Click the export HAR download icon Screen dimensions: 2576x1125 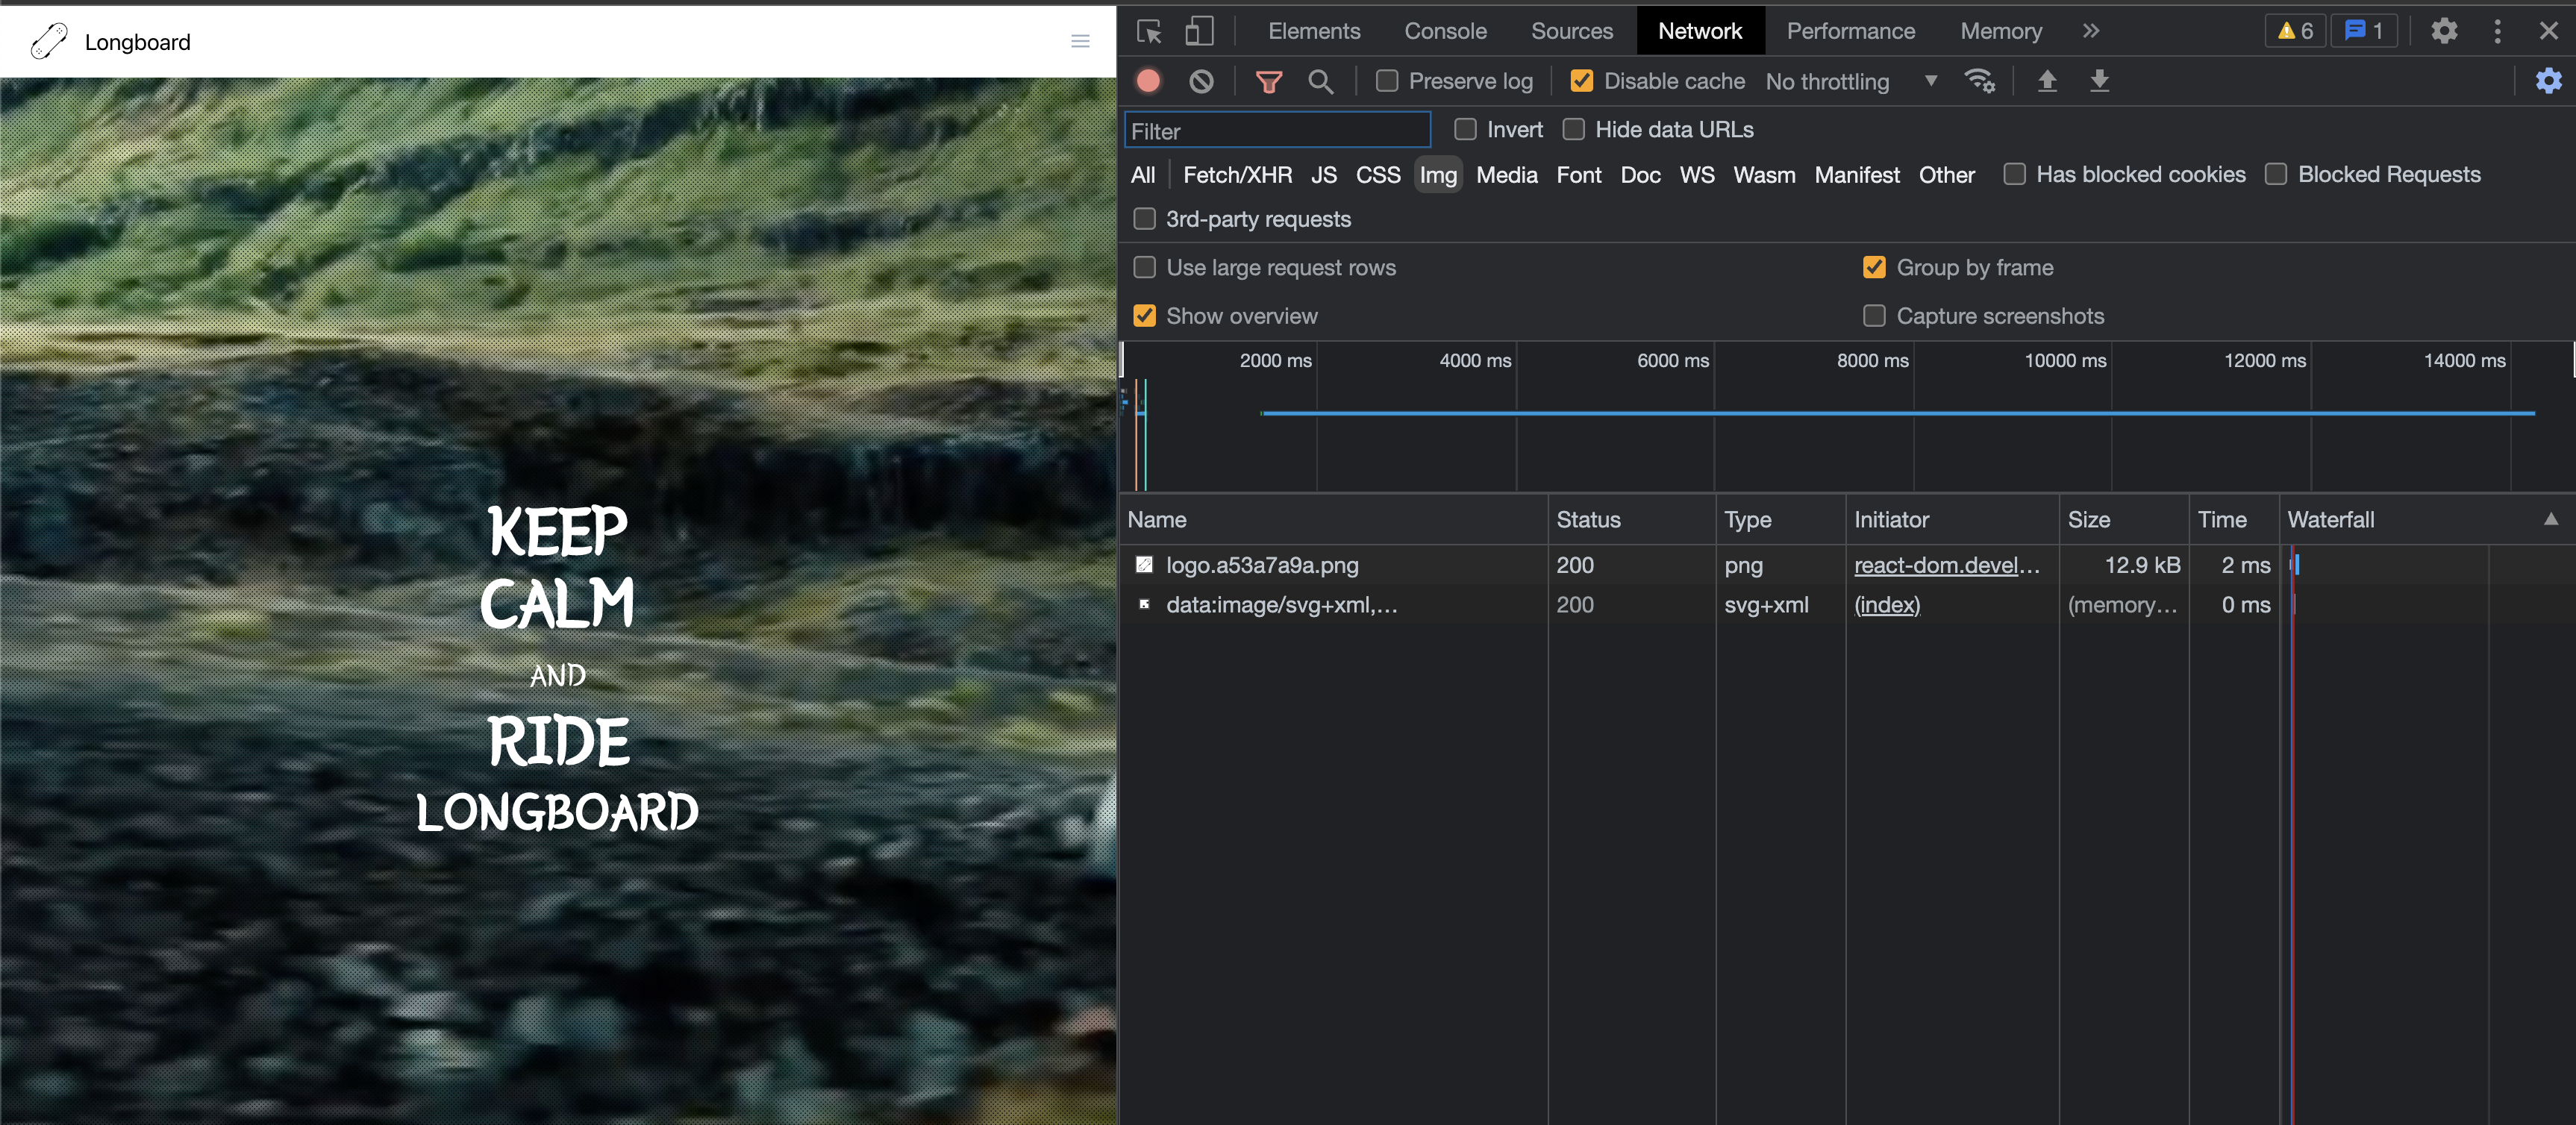[2099, 81]
